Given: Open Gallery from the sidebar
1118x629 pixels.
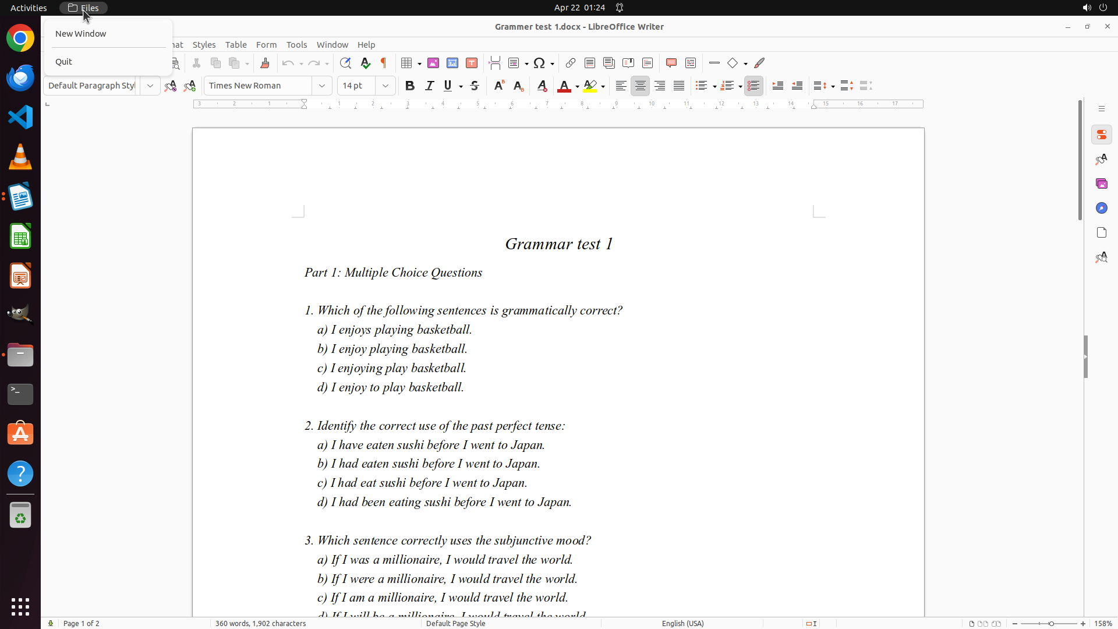Looking at the screenshot, I should (1101, 183).
